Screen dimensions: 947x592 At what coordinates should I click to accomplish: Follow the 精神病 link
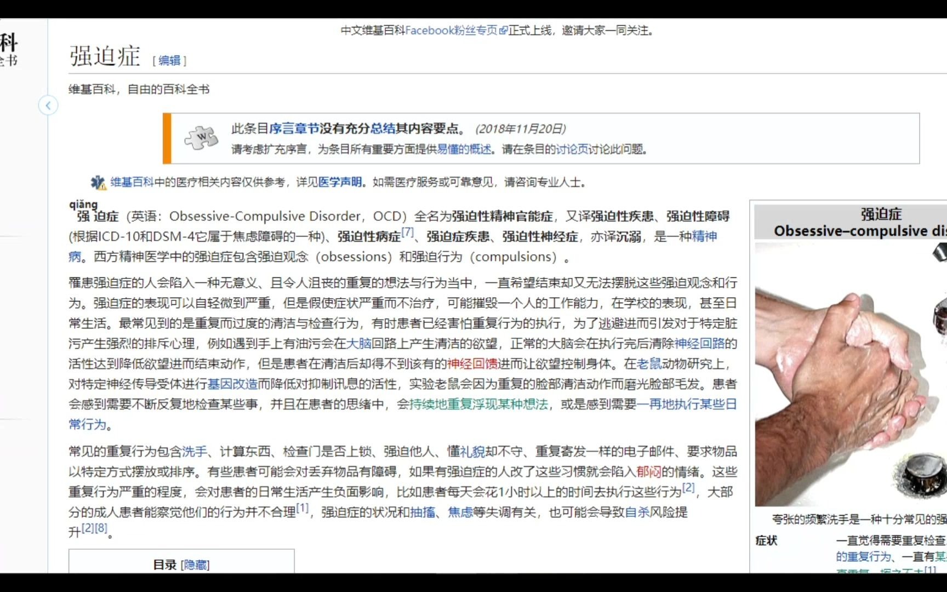click(704, 236)
